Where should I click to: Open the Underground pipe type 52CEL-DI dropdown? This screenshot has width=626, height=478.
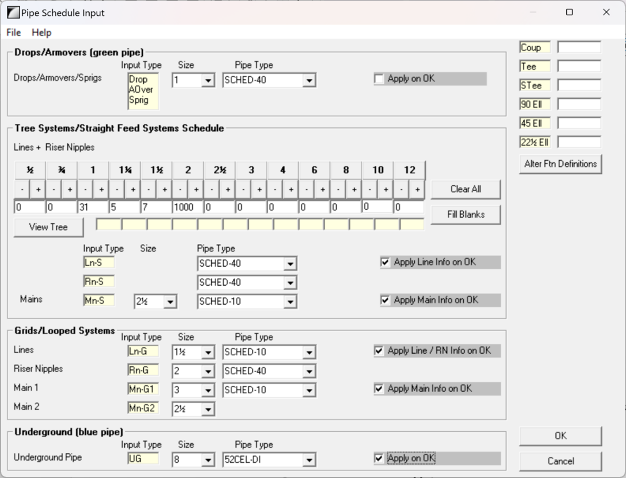(309, 459)
